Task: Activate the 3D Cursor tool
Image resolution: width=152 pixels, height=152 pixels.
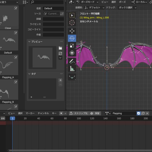Action: pyautogui.click(x=72, y=22)
